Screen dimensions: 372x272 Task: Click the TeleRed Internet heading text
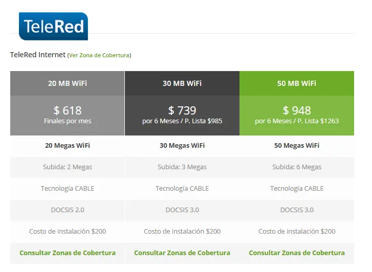[38, 55]
